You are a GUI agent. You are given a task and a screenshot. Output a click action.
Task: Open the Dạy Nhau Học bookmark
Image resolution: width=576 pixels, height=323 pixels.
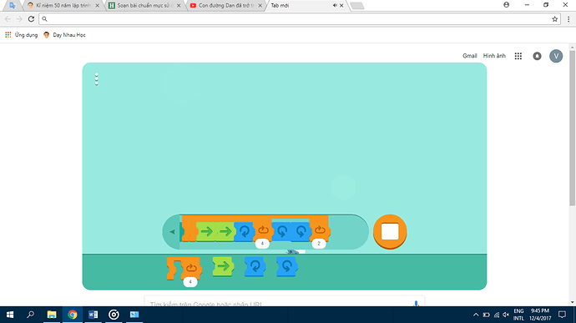tap(64, 35)
